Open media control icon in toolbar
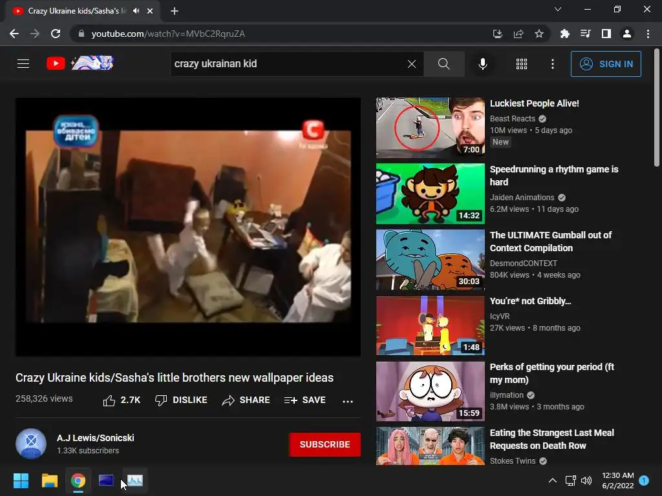This screenshot has height=496, width=662. [586, 34]
